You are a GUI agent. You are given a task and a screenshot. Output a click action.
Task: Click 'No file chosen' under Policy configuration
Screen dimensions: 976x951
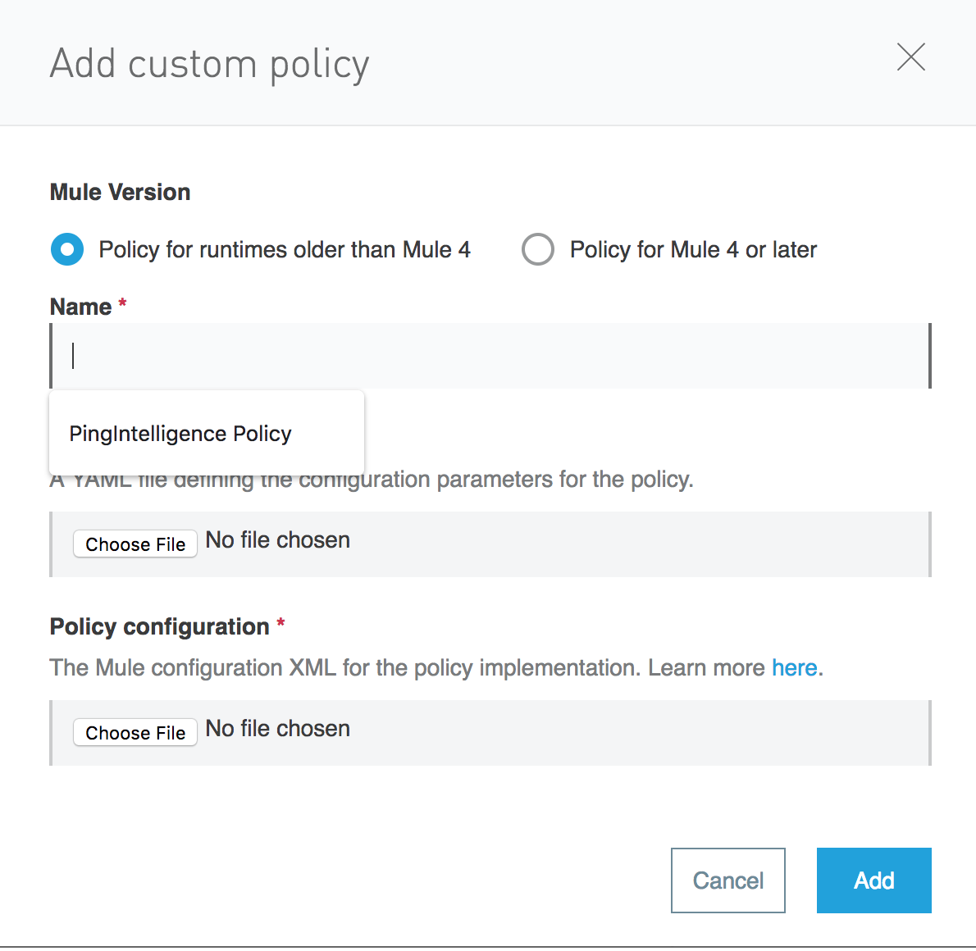click(278, 729)
